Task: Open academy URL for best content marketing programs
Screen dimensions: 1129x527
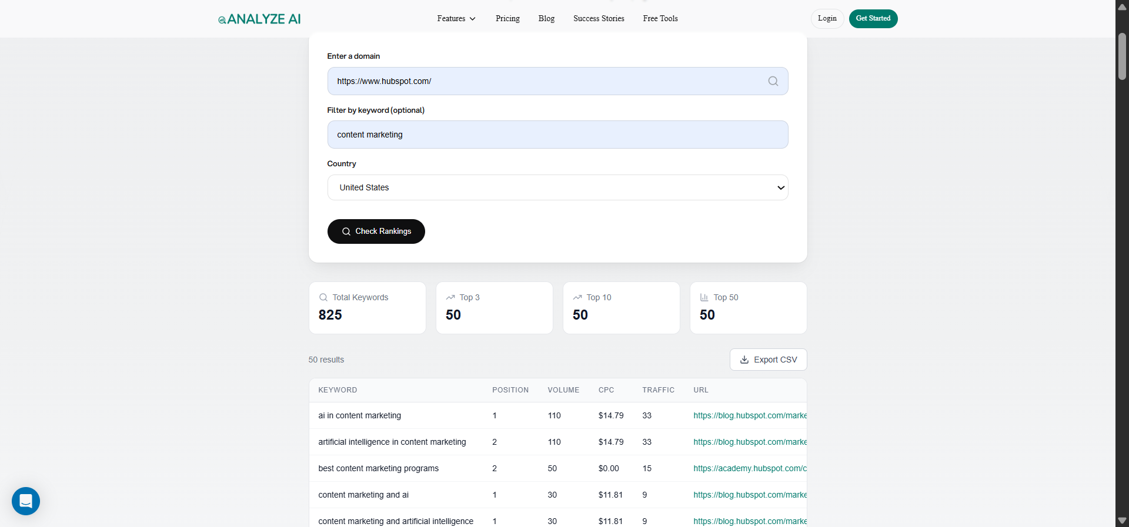Action: tap(750, 468)
